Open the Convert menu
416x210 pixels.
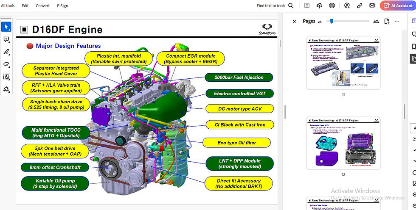point(43,6)
